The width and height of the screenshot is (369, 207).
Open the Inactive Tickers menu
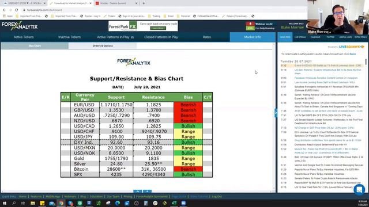[x=69, y=37]
